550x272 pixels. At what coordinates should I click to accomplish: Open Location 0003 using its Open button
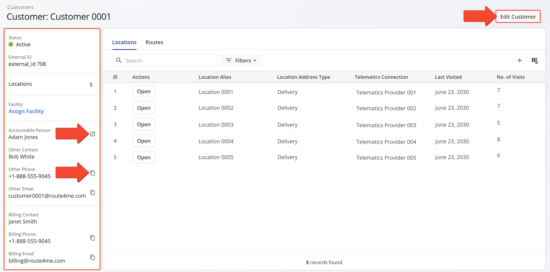coord(144,124)
